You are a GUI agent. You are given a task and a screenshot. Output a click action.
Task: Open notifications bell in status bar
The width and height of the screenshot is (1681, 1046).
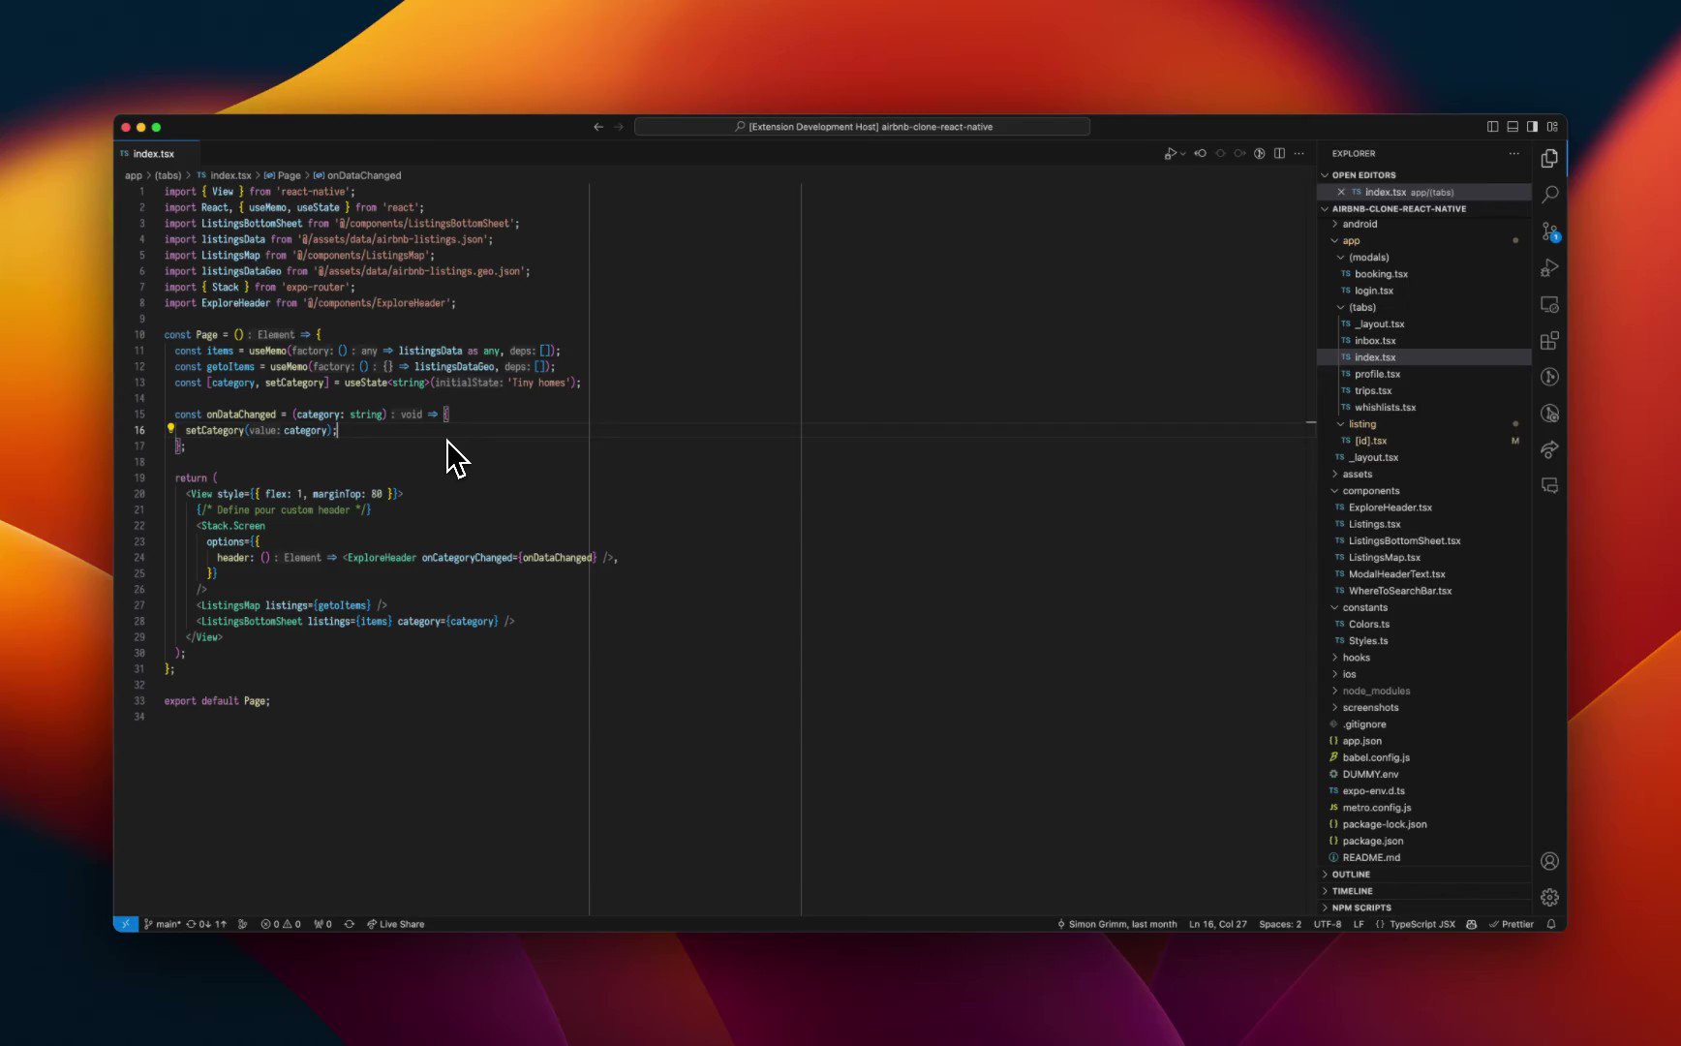pyautogui.click(x=1550, y=924)
